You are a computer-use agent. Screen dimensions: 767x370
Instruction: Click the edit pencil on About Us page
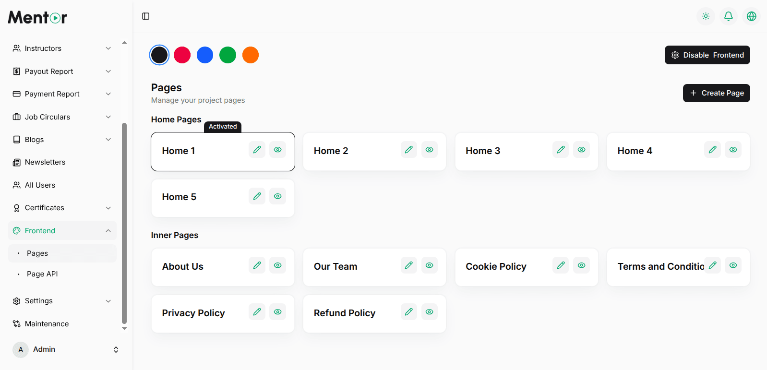click(x=257, y=265)
